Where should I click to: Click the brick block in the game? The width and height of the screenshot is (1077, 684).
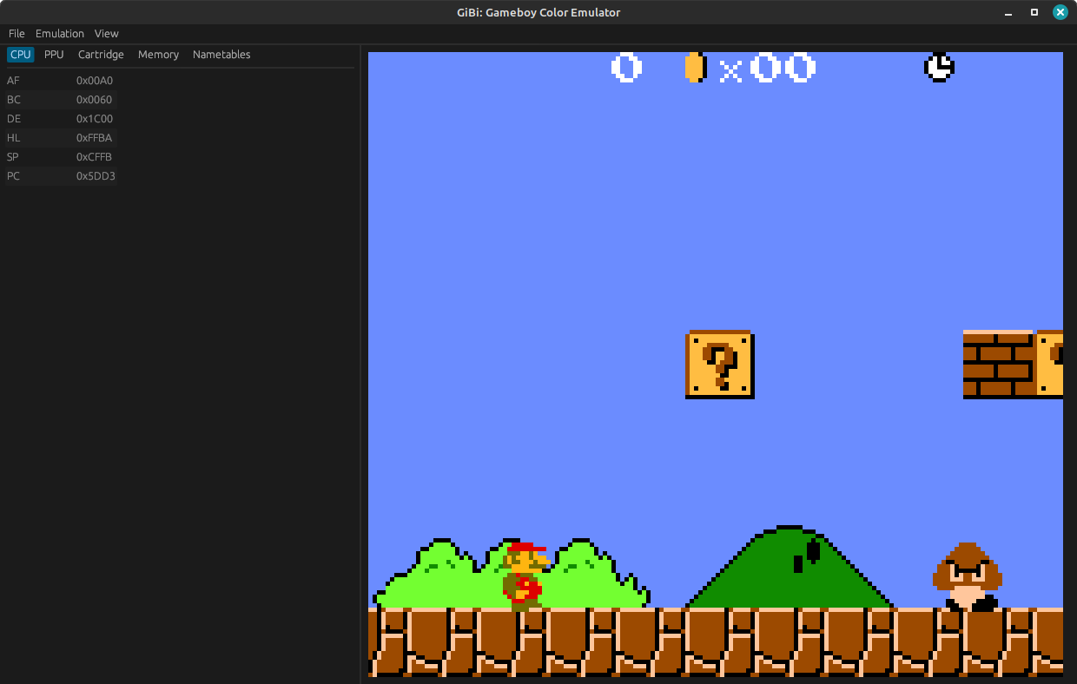[x=998, y=365]
